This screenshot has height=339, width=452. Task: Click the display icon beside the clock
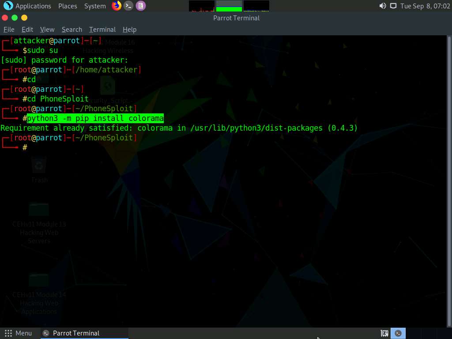click(x=392, y=6)
